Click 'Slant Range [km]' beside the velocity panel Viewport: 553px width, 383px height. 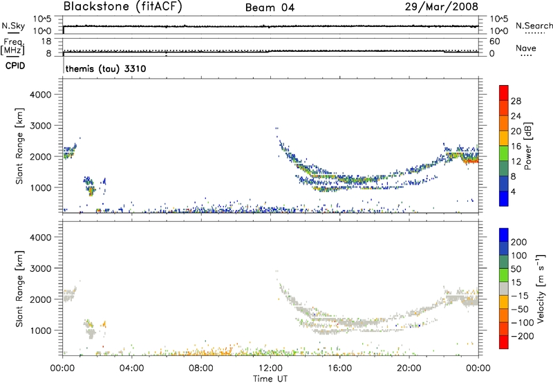[x=19, y=289]
